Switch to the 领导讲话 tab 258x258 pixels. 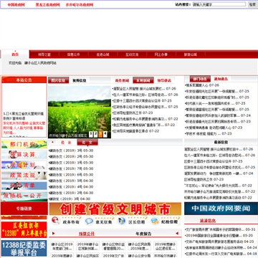[164, 80]
